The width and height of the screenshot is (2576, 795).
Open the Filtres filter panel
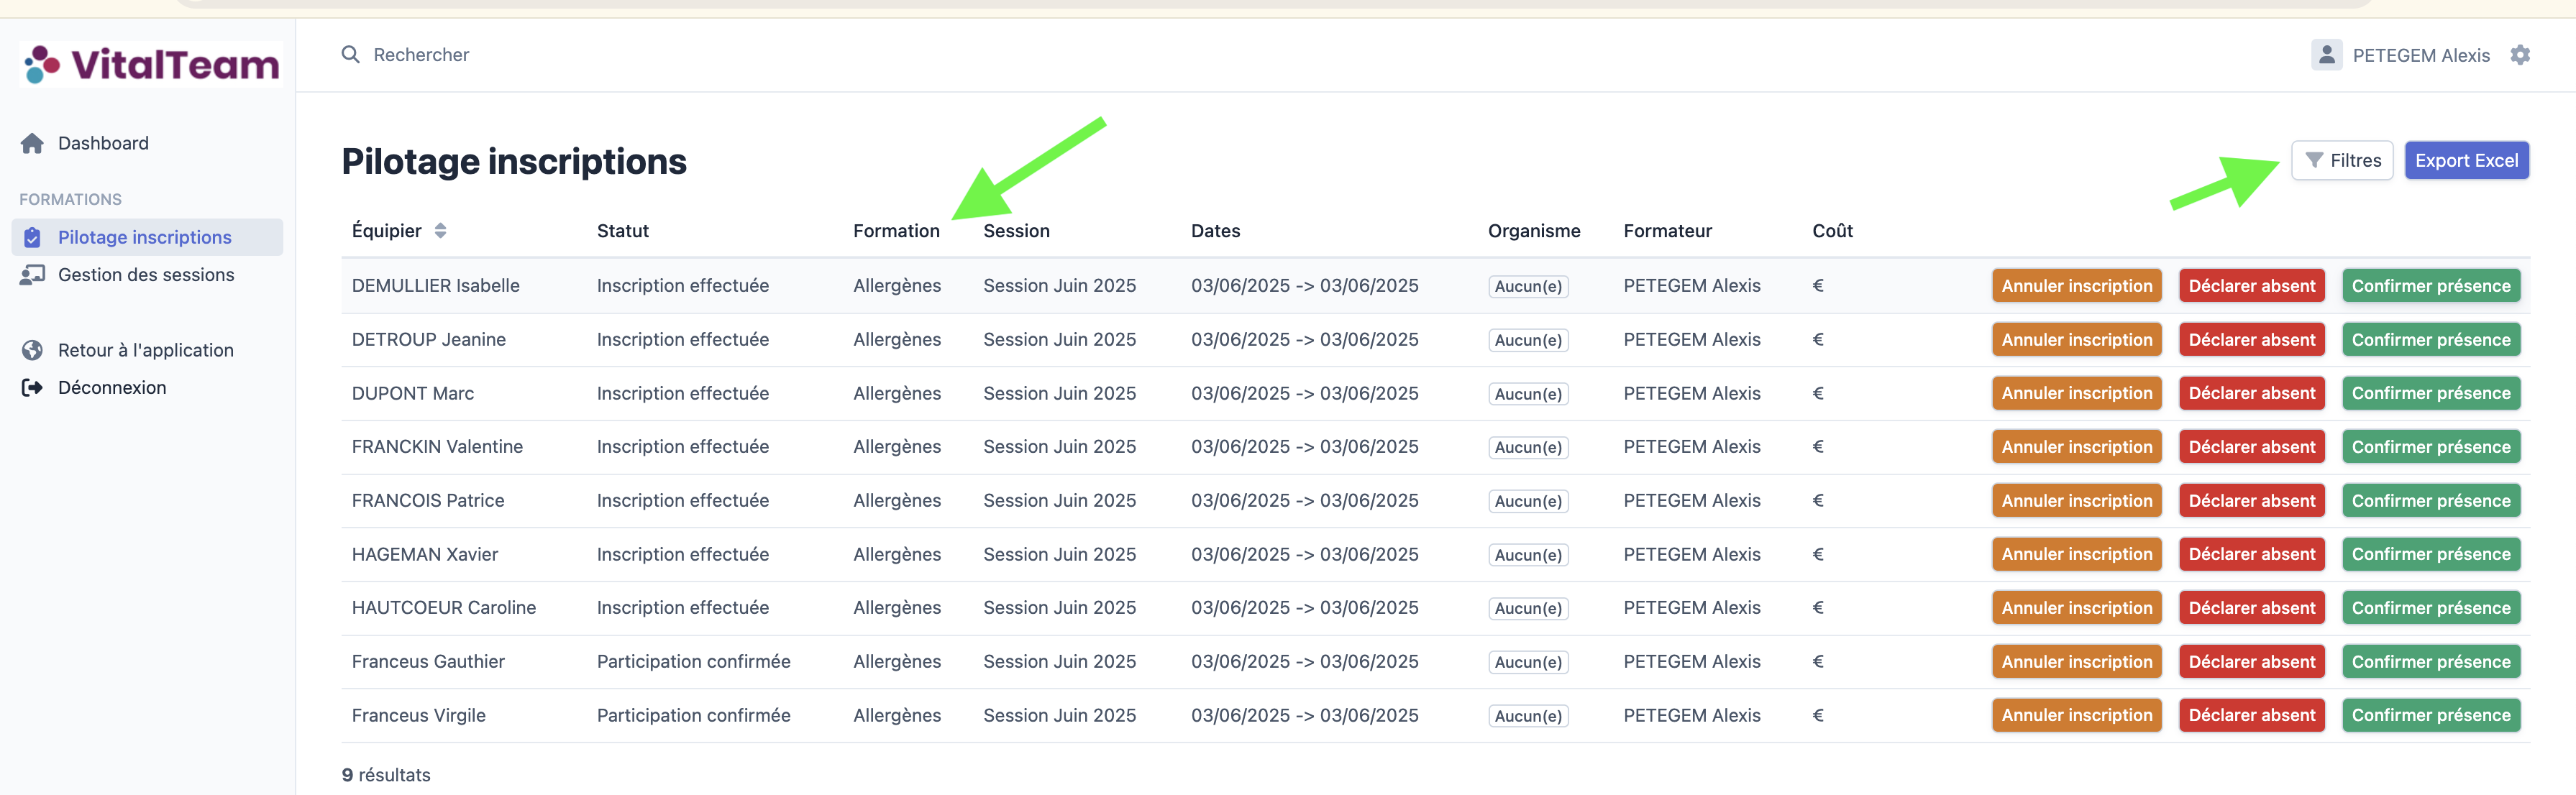pyautogui.click(x=2342, y=160)
